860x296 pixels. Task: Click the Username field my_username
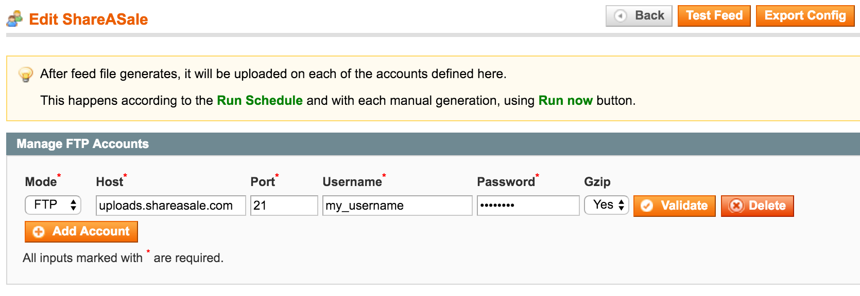coord(398,206)
